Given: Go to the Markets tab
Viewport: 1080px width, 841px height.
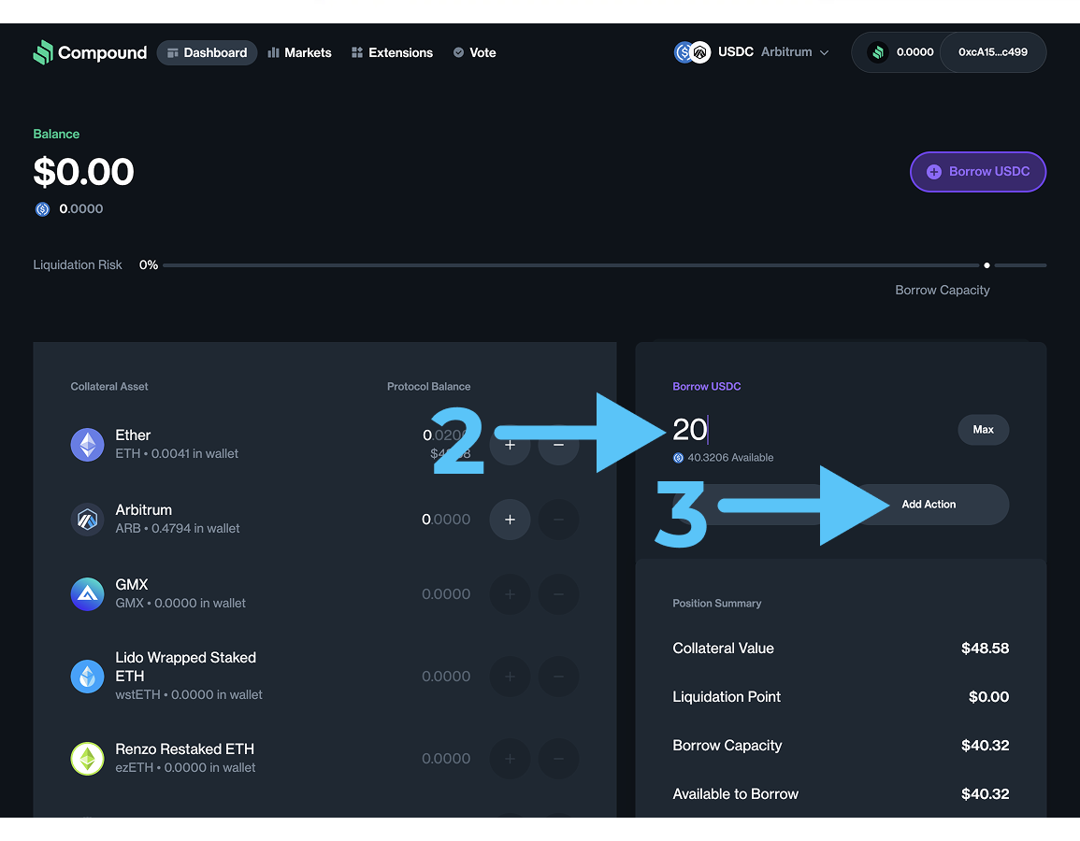Looking at the screenshot, I should (299, 52).
